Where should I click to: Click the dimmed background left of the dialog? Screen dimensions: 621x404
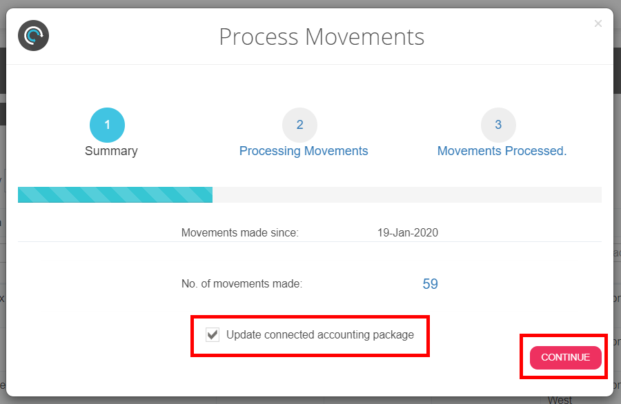(x=3, y=207)
